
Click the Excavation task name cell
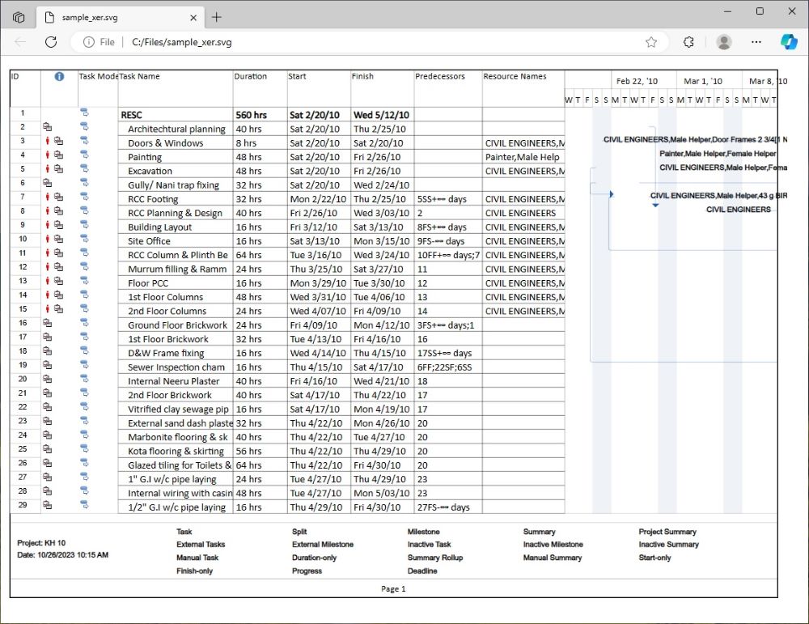[x=150, y=171]
